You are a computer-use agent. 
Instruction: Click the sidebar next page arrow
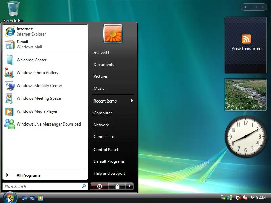coord(263,7)
